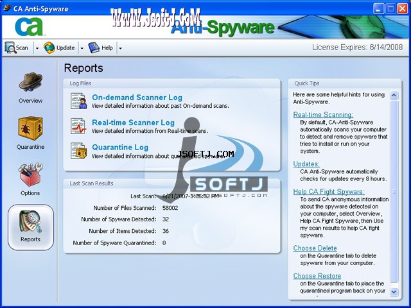Click the Updates tip link
411x308 pixels.
pos(306,164)
